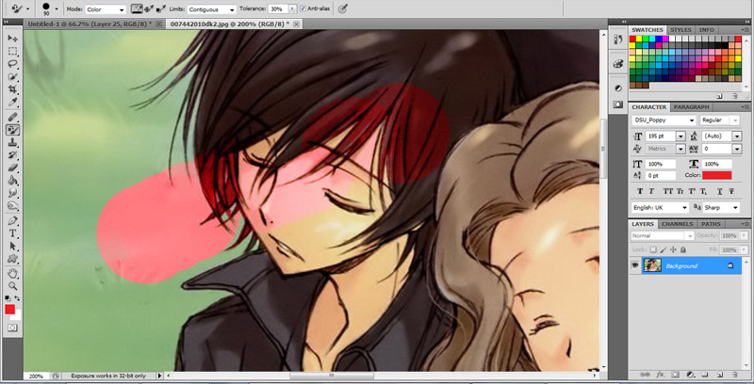Open the font size dropdown
Screen dimensions: 754x384
tap(680, 136)
